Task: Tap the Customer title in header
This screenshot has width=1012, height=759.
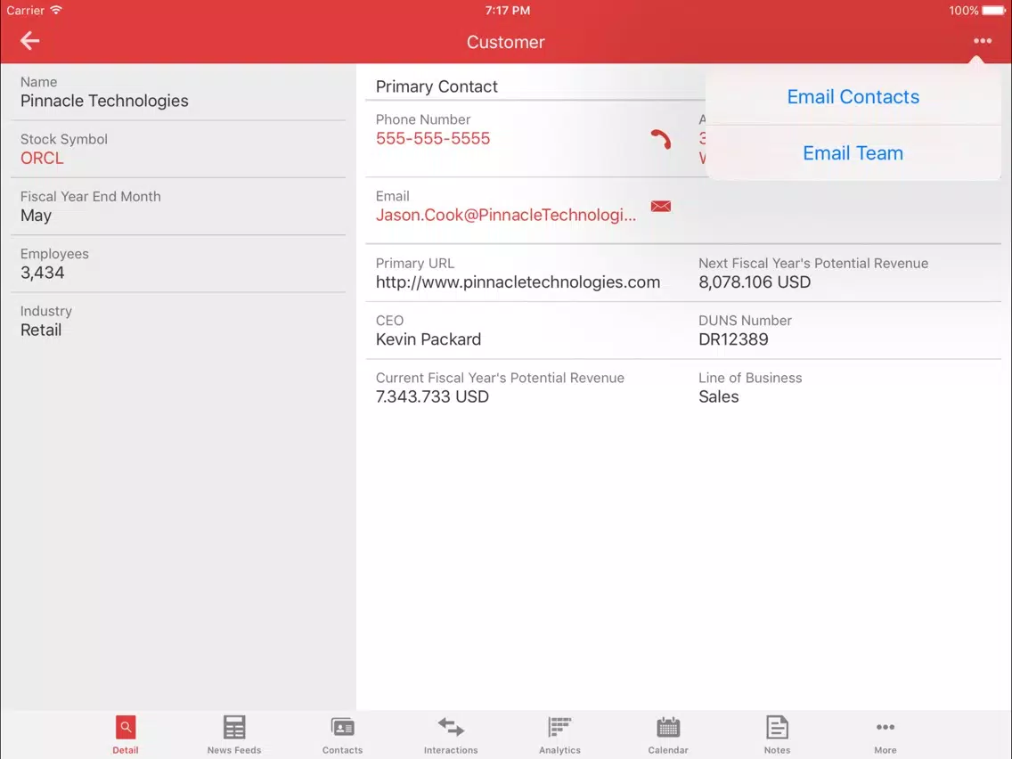Action: click(506, 42)
